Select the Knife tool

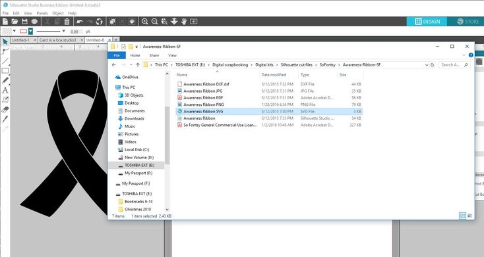pyautogui.click(x=5, y=119)
